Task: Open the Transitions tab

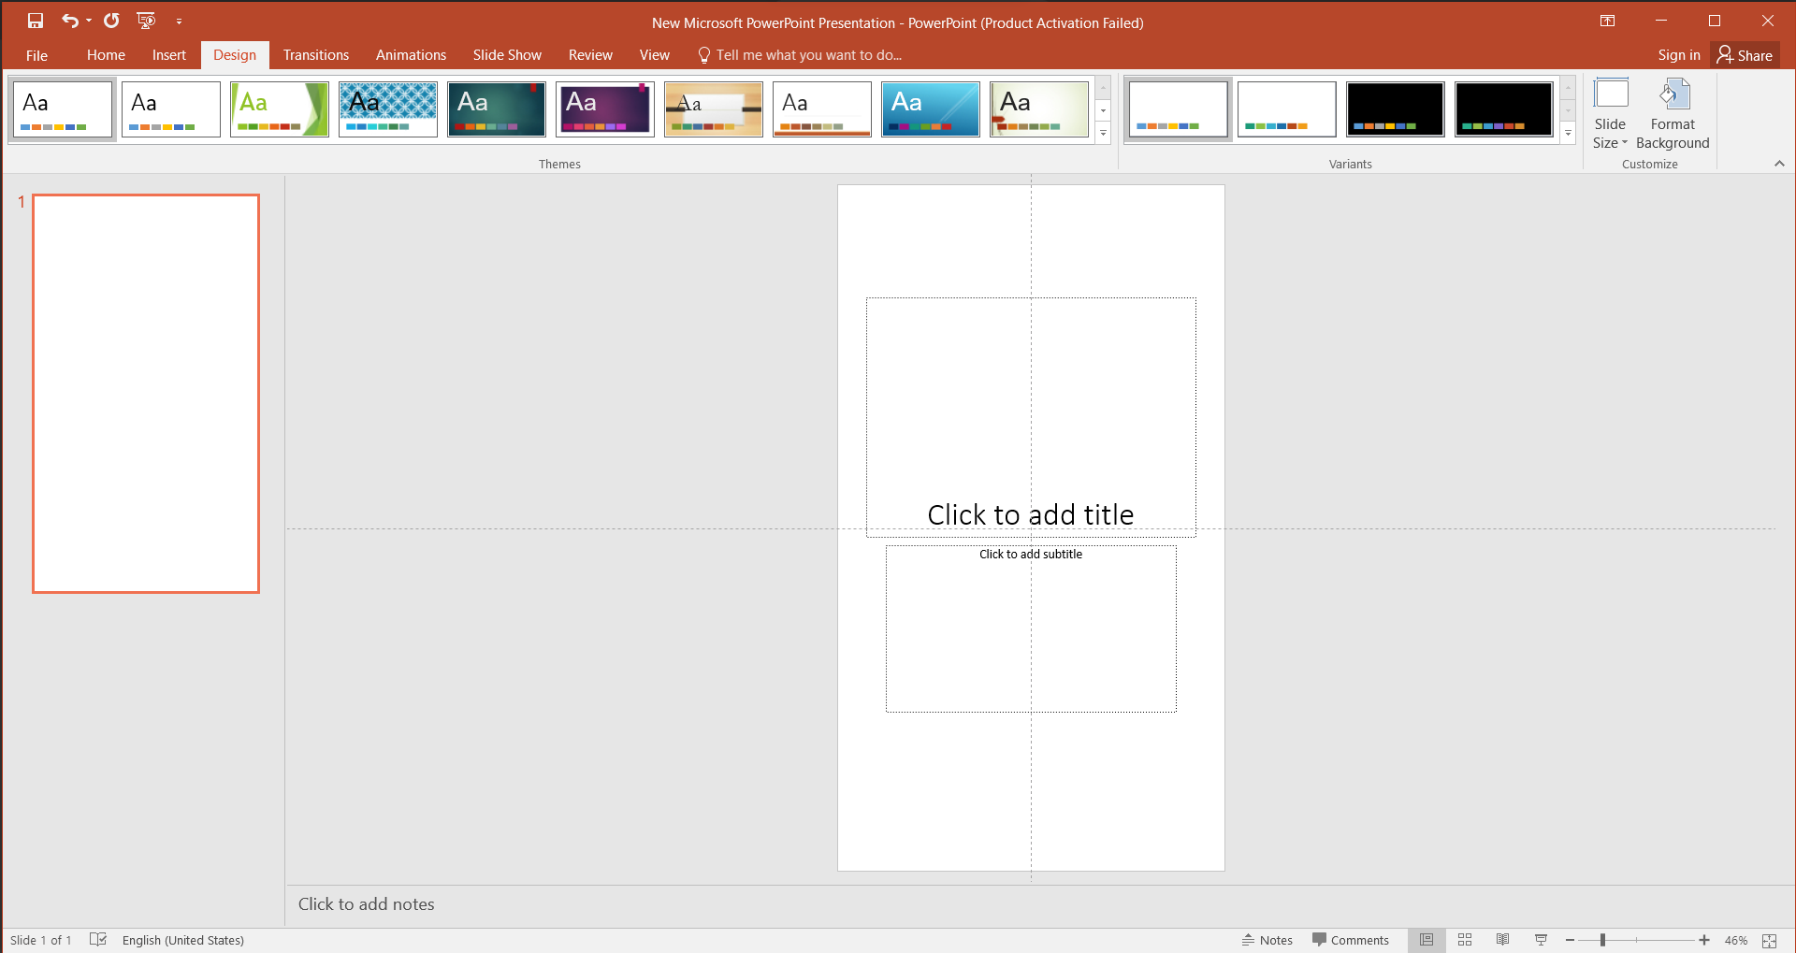Action: pyautogui.click(x=316, y=55)
